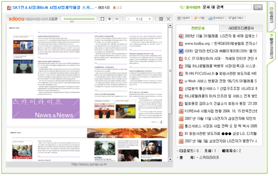Go to previous page arrow
278x176 pixels.
pos(129,19)
